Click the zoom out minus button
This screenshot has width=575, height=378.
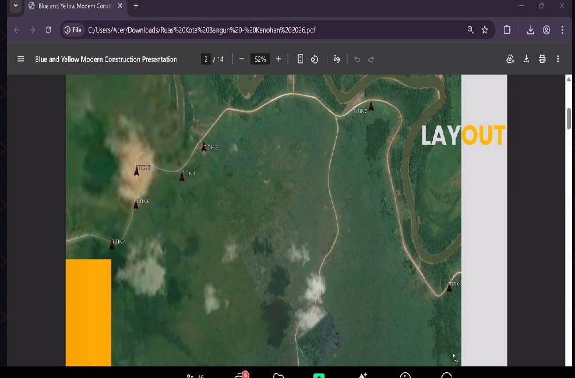coord(241,59)
